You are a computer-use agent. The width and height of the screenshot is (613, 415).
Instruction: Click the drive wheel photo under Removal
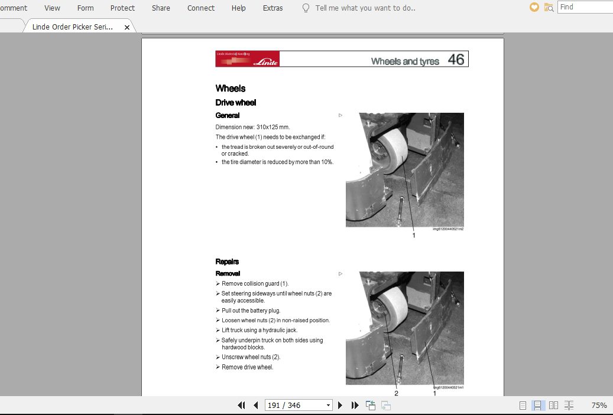point(404,328)
